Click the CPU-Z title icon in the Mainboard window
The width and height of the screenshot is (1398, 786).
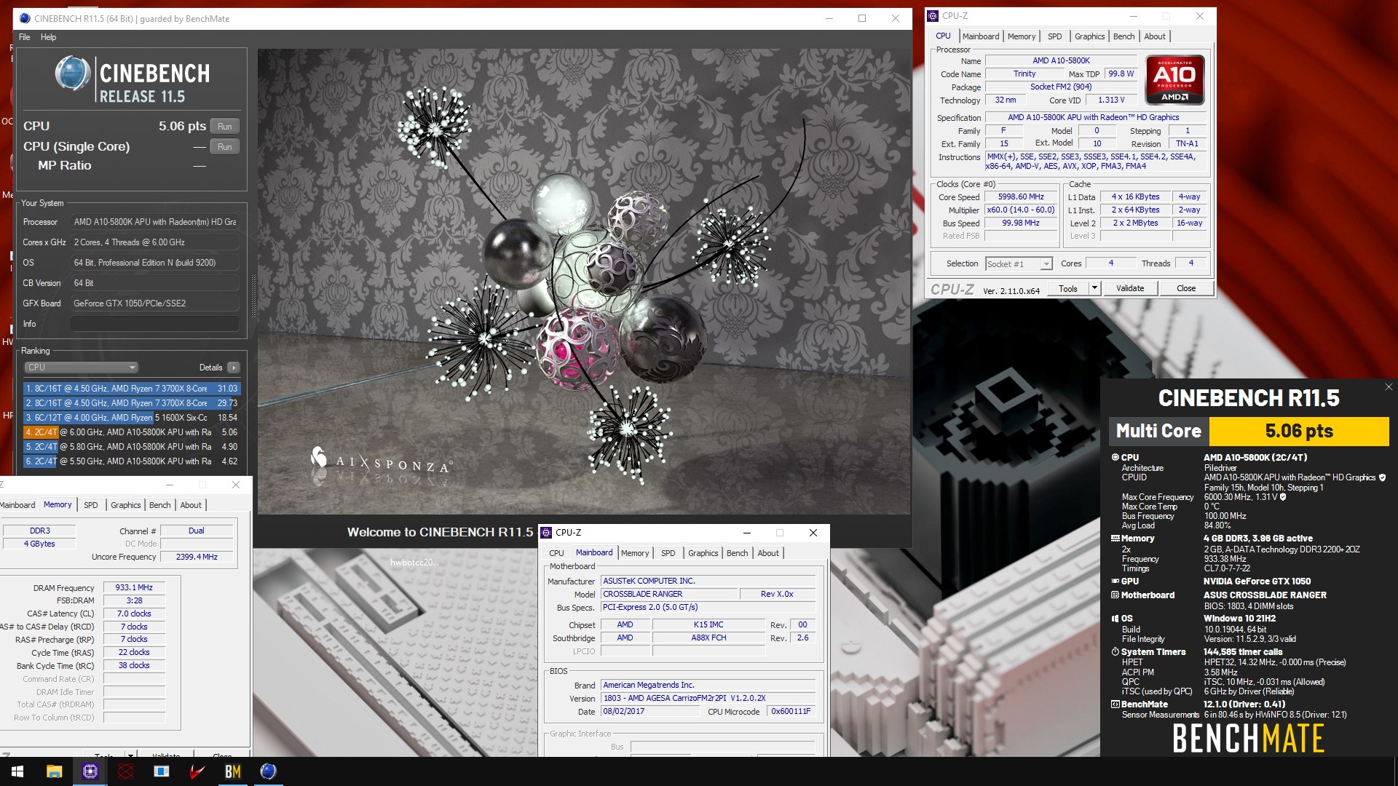point(546,533)
